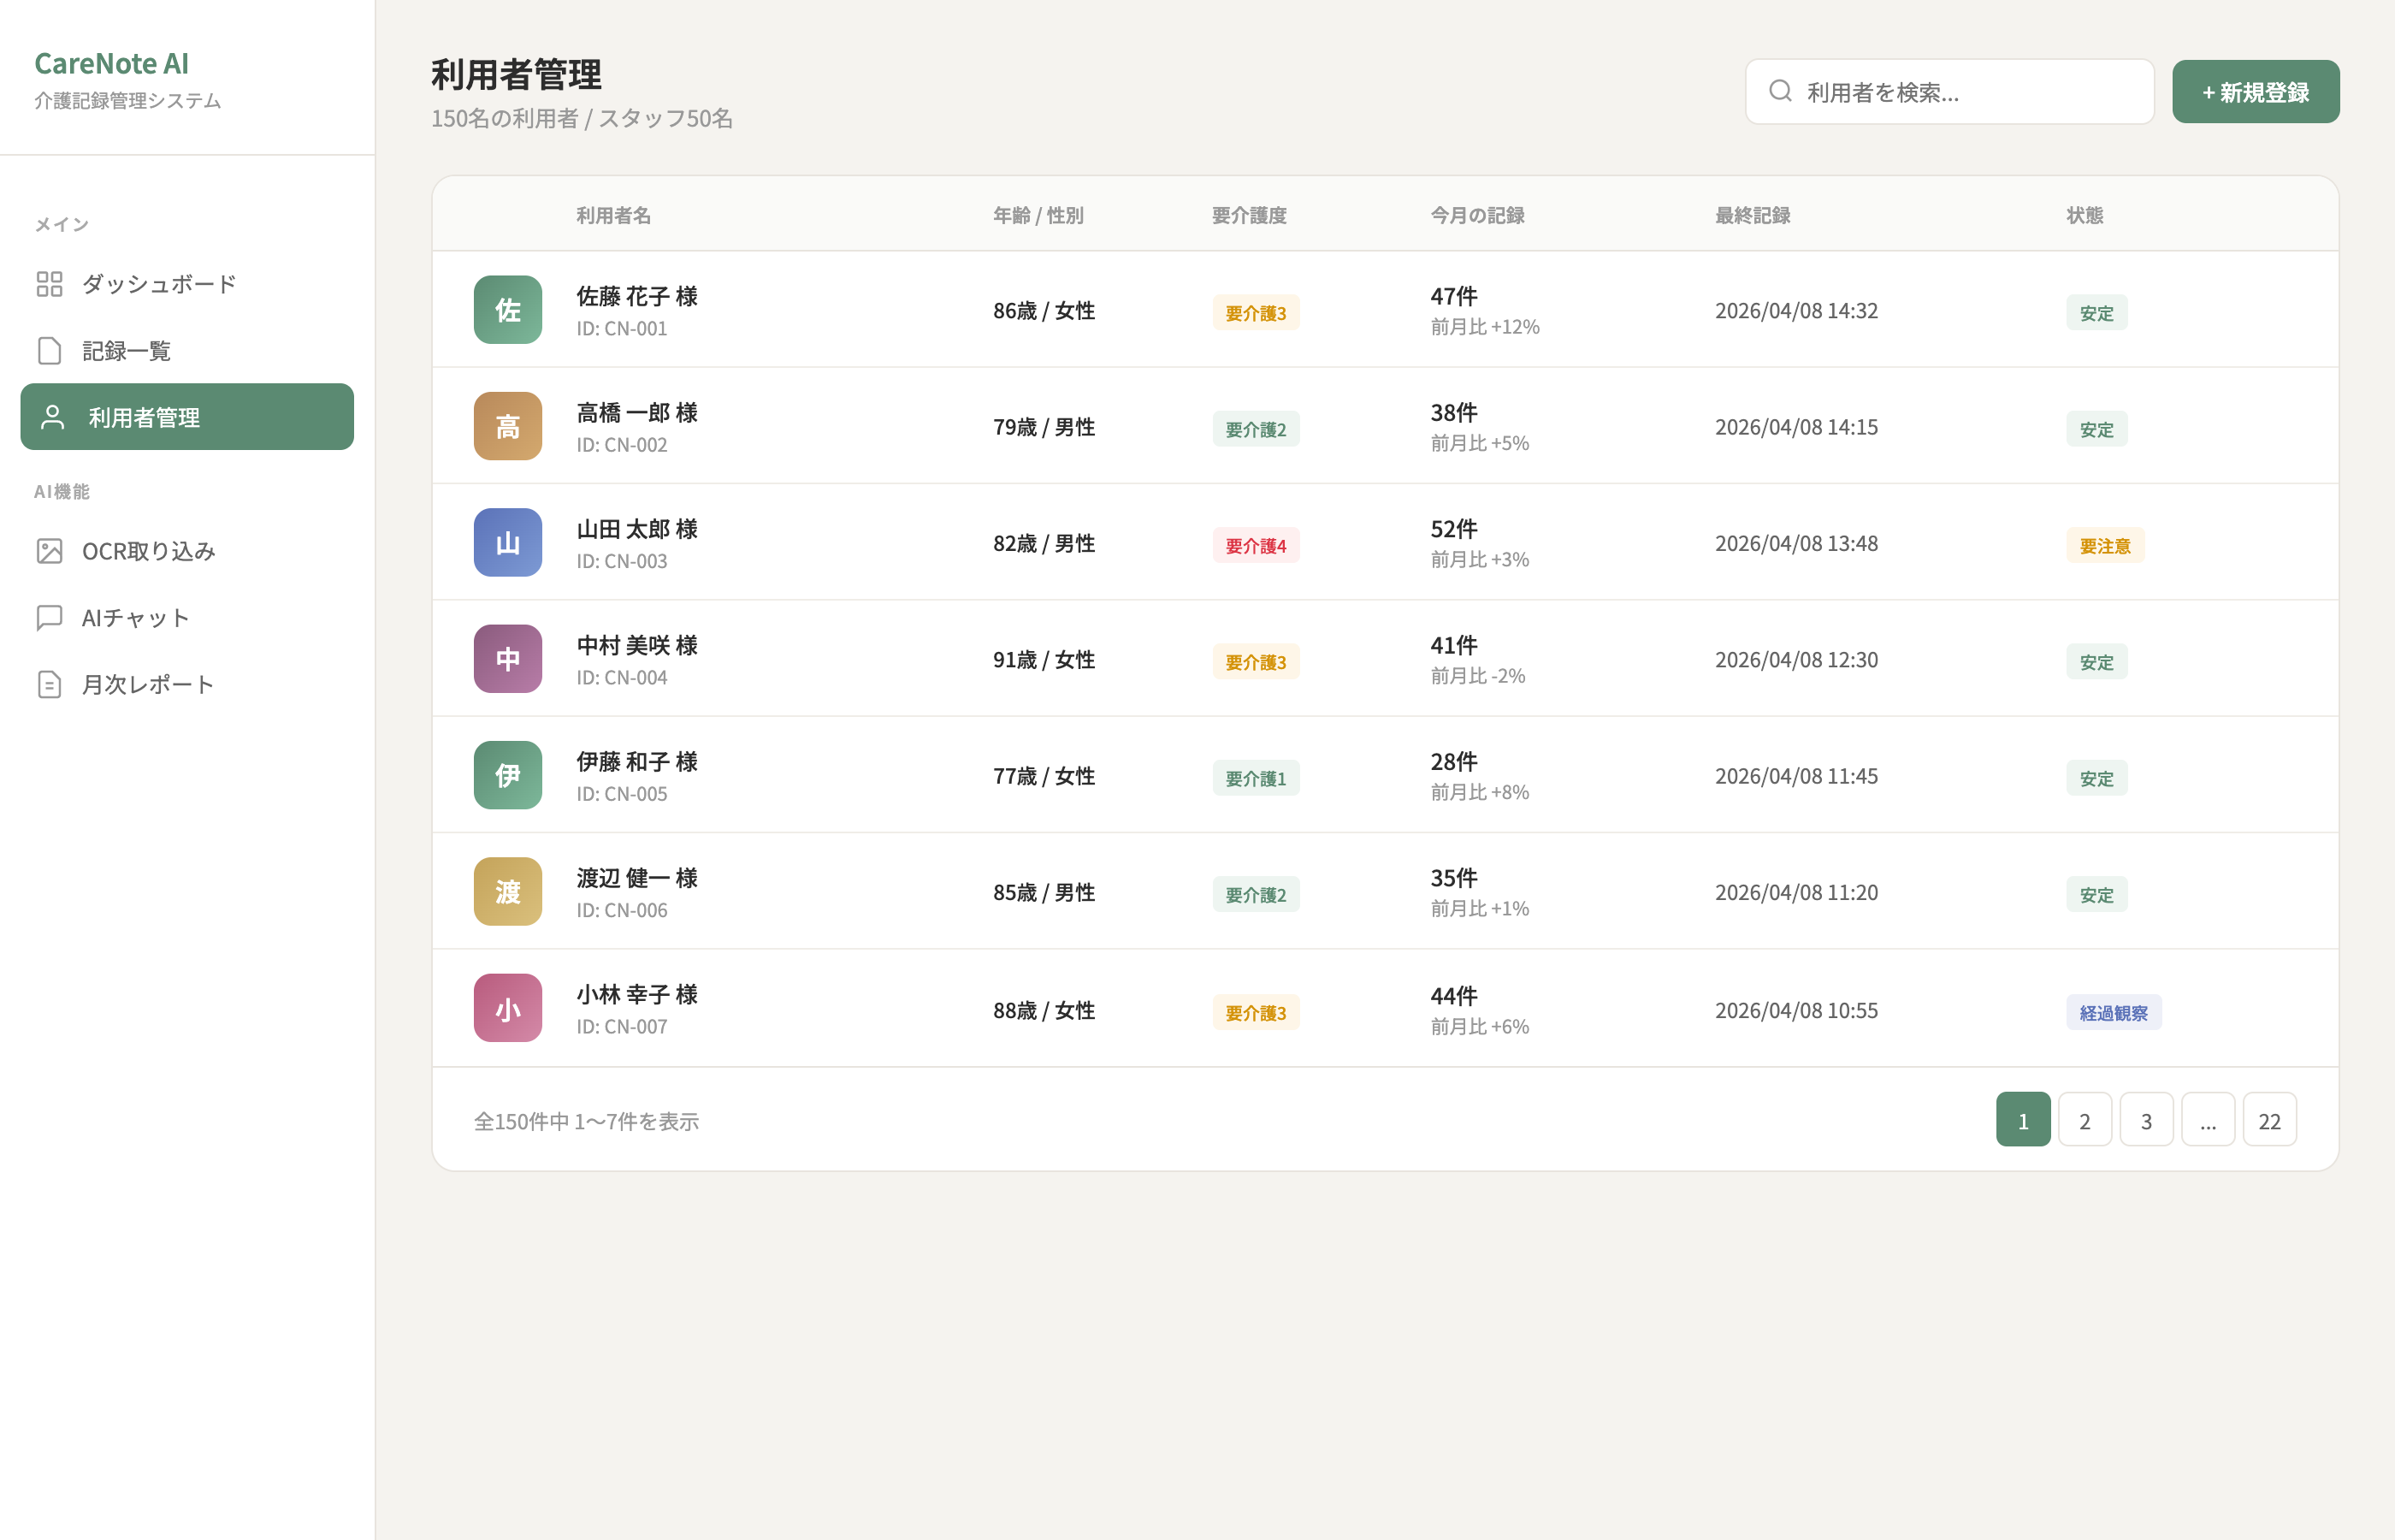Click the 85歳 / 男性 cell
2395x1540 pixels.
click(x=1044, y=892)
